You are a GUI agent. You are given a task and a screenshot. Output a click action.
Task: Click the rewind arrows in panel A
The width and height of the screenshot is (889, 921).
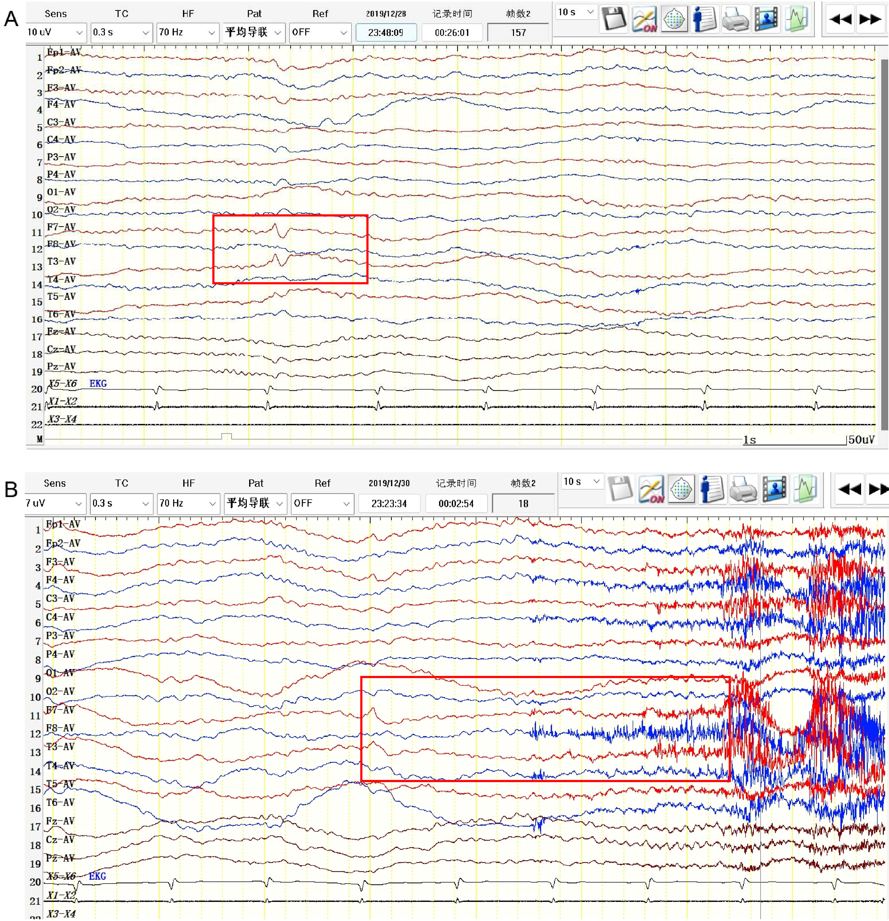pyautogui.click(x=841, y=20)
